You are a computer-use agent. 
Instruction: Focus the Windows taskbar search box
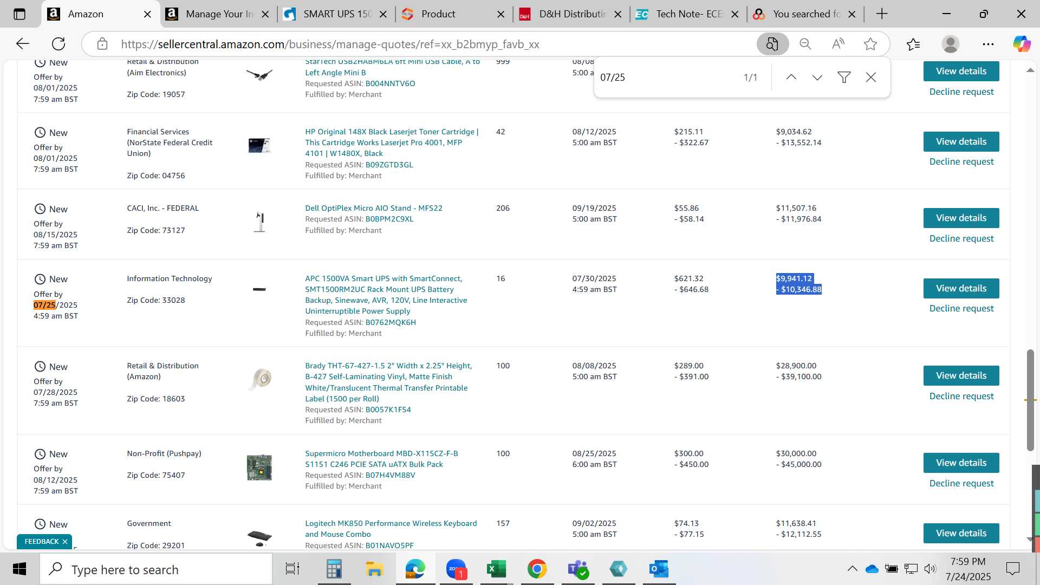click(157, 569)
